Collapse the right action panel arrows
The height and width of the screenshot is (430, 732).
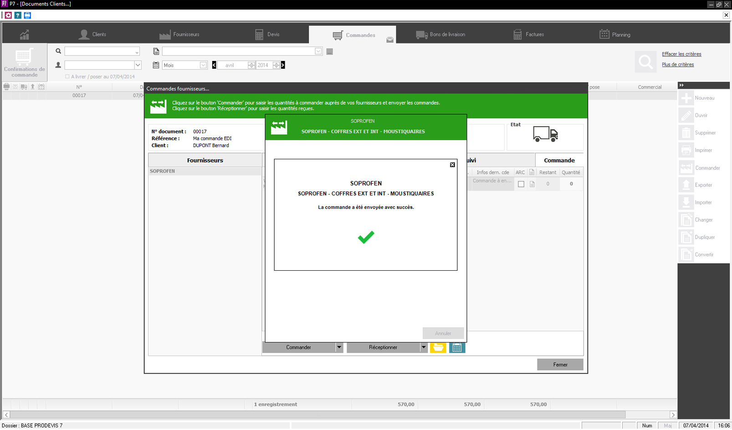tap(681, 85)
